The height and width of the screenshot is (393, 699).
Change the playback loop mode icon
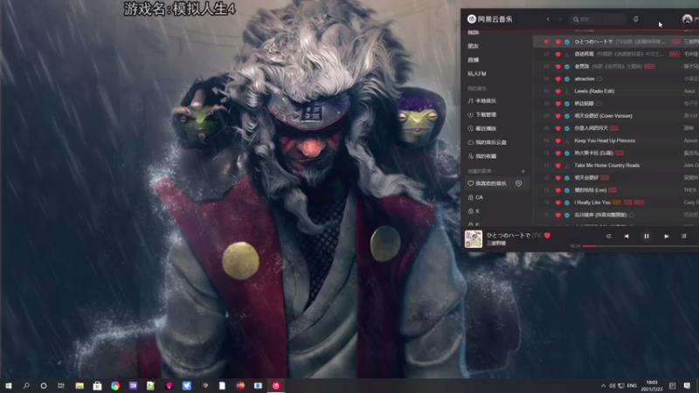609,236
